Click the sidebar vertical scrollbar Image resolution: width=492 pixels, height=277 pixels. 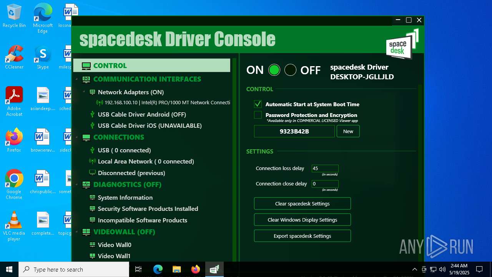click(234, 160)
